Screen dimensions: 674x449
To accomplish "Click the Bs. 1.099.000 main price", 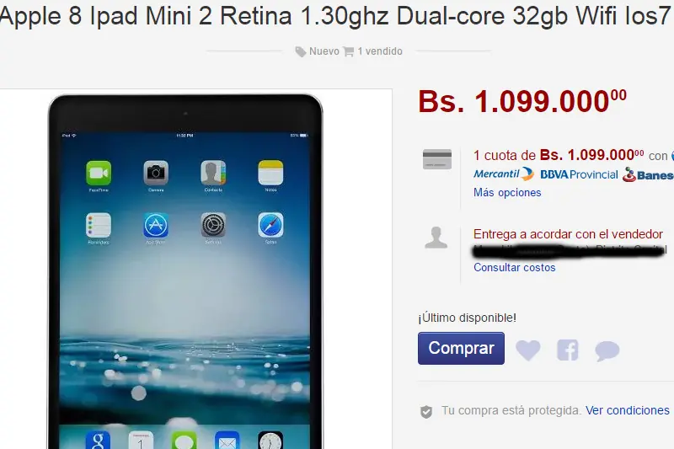I will [x=522, y=102].
